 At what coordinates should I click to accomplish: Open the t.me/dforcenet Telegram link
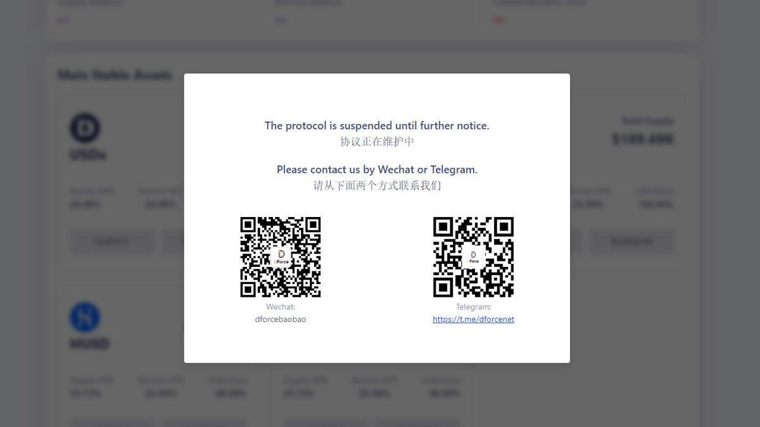click(473, 319)
